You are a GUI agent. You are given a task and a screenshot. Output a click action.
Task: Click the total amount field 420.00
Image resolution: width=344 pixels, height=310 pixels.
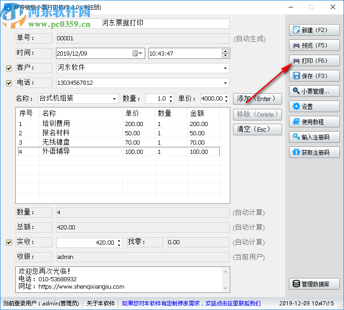[x=143, y=228]
